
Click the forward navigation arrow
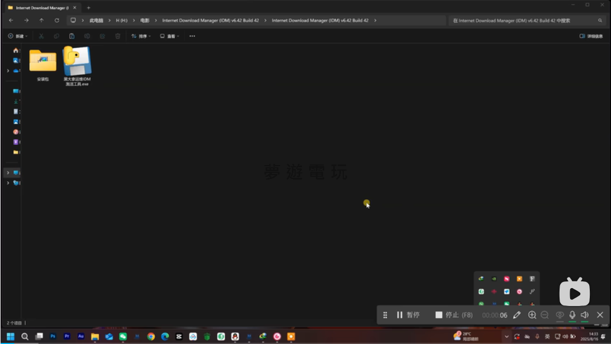(x=26, y=20)
